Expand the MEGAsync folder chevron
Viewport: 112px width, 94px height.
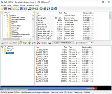tap(7, 32)
